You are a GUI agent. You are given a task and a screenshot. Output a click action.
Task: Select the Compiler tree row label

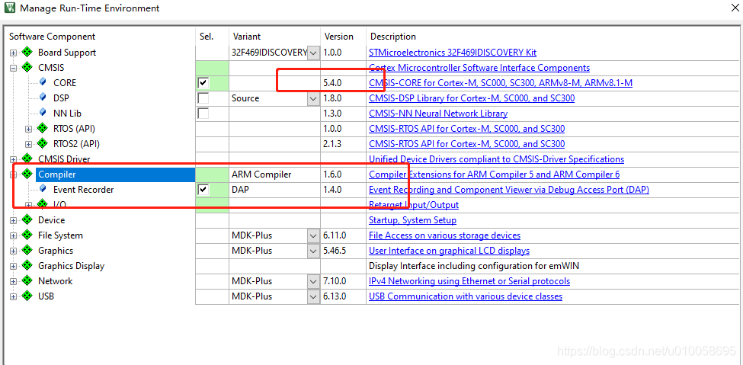pos(57,174)
